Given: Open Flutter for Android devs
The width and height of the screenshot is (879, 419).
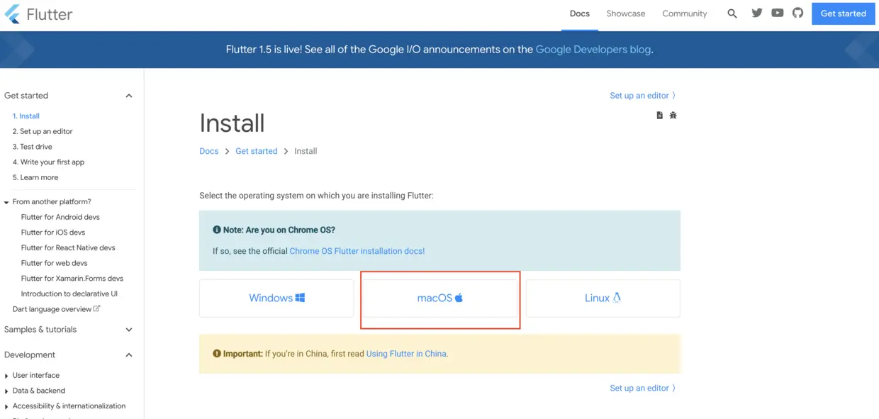Looking at the screenshot, I should pyautogui.click(x=60, y=218).
